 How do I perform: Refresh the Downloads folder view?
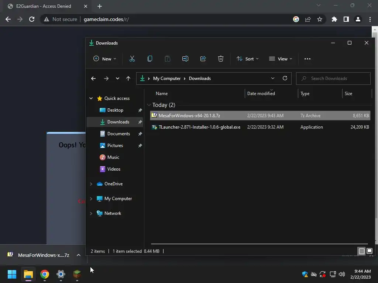(x=285, y=78)
